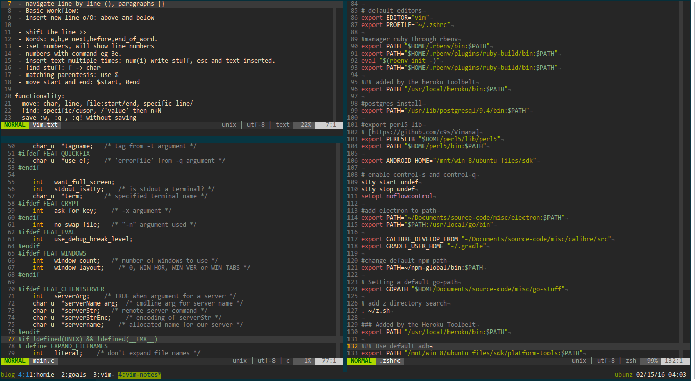Switch to tmux window 1:homie
Screen dimensions: 697x381
point(41,374)
